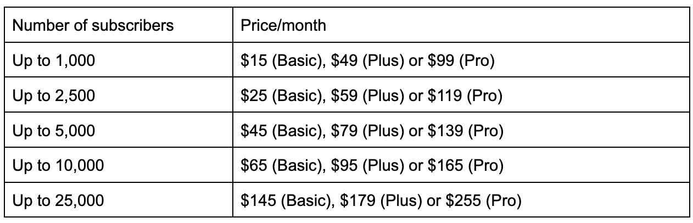
Task: Select the 'Up to 10,000' cell
Action: [58, 165]
